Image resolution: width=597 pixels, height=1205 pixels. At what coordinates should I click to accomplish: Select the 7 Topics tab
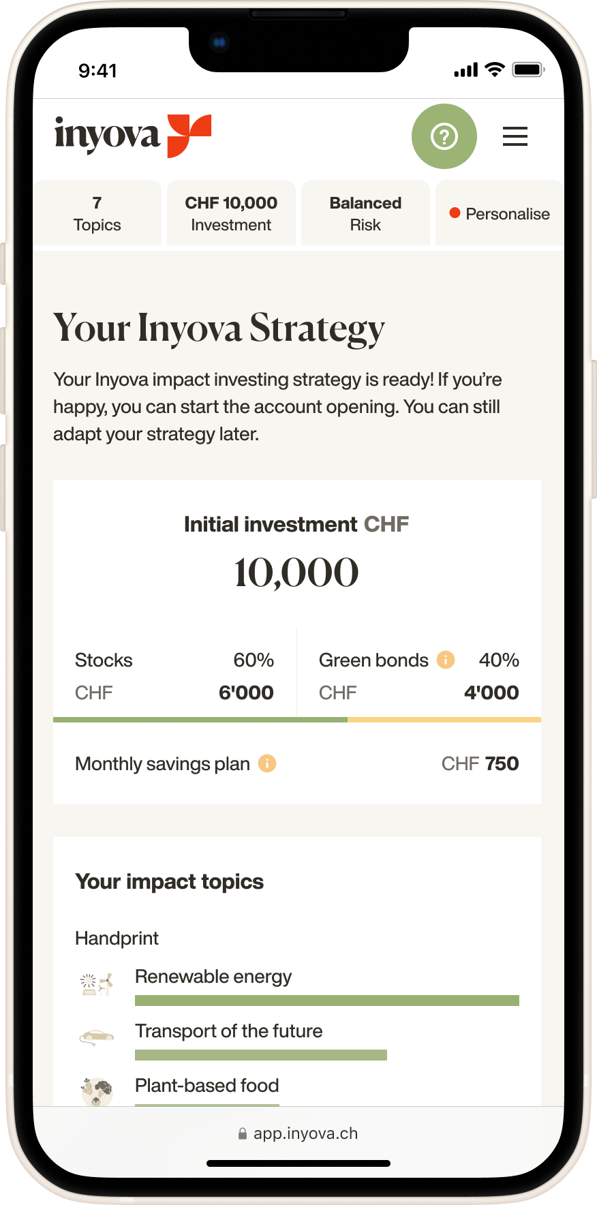[x=97, y=213]
